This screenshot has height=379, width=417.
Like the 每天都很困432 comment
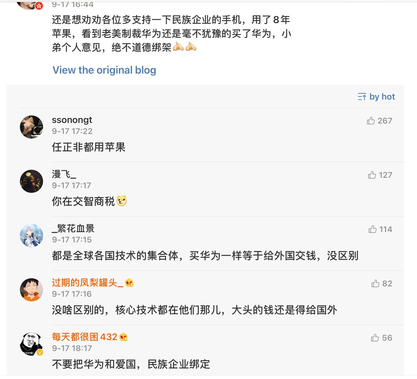tap(375, 338)
